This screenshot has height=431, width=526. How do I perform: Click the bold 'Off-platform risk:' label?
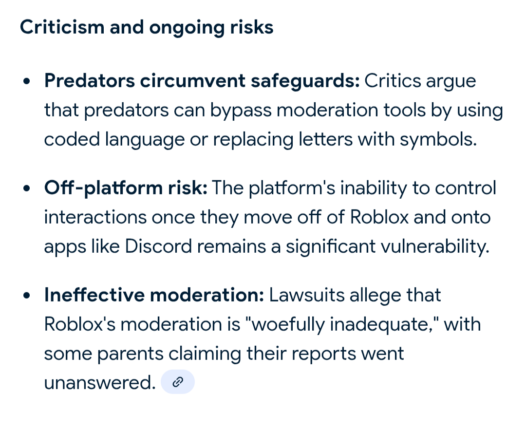coord(126,188)
